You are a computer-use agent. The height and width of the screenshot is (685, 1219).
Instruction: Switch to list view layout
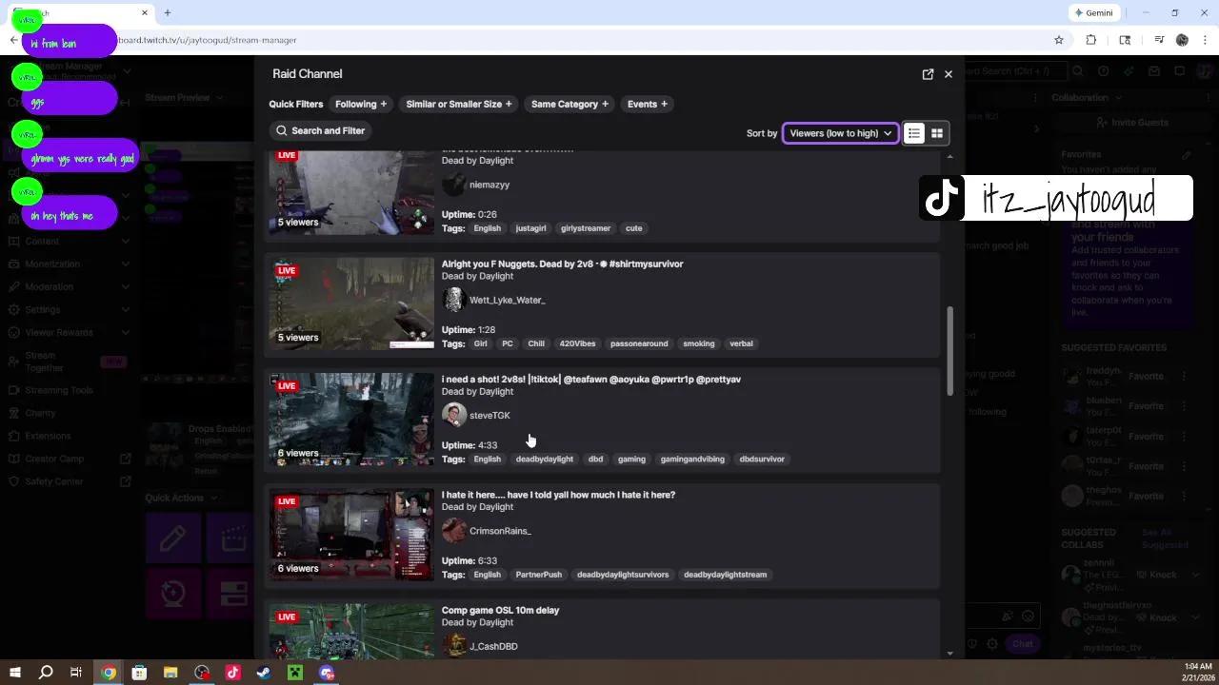point(914,133)
